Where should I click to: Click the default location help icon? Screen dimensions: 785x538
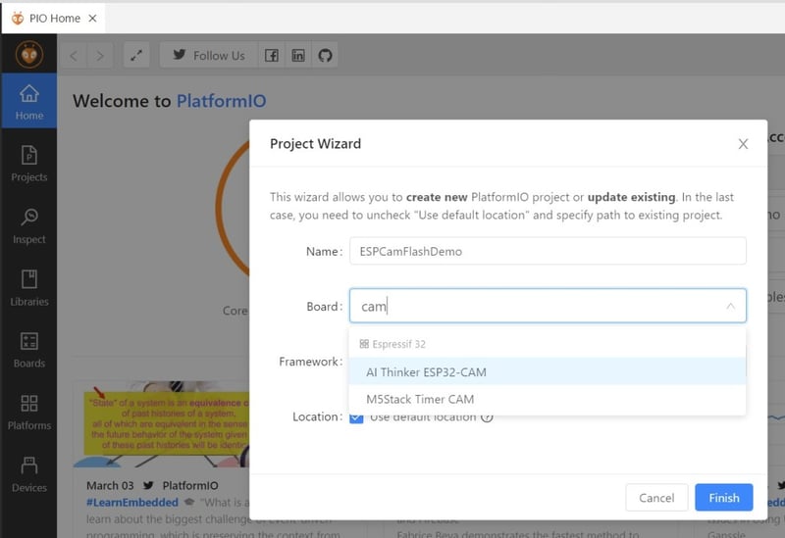(x=487, y=417)
